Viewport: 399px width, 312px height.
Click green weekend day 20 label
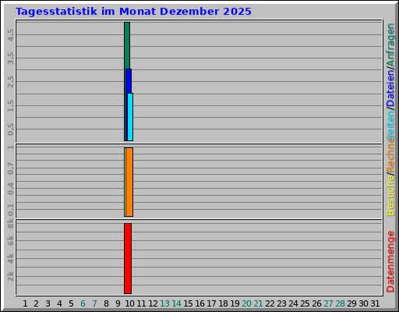[x=246, y=303]
